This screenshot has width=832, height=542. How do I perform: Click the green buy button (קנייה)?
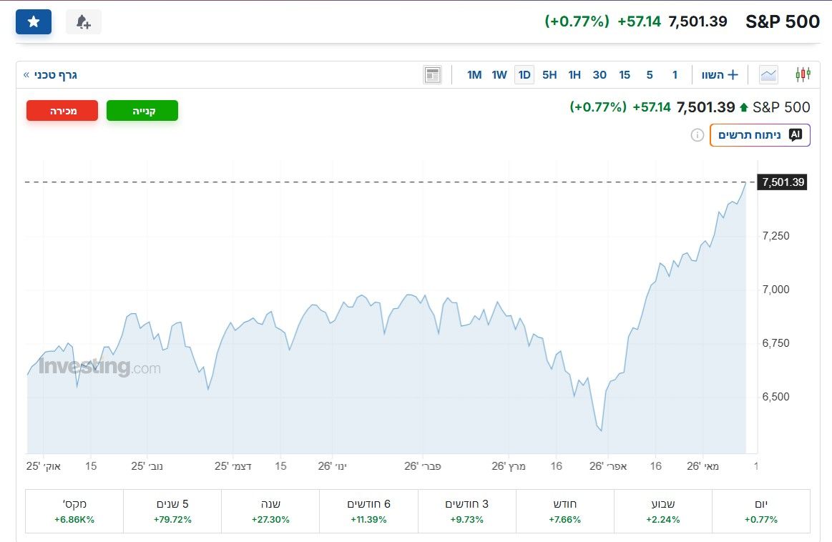(x=142, y=110)
